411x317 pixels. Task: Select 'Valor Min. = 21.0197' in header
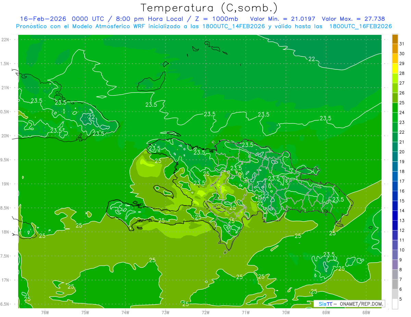(x=283, y=19)
